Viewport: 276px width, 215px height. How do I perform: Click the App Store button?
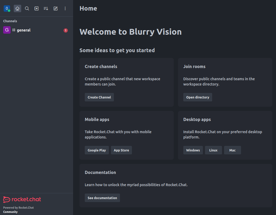click(121, 150)
